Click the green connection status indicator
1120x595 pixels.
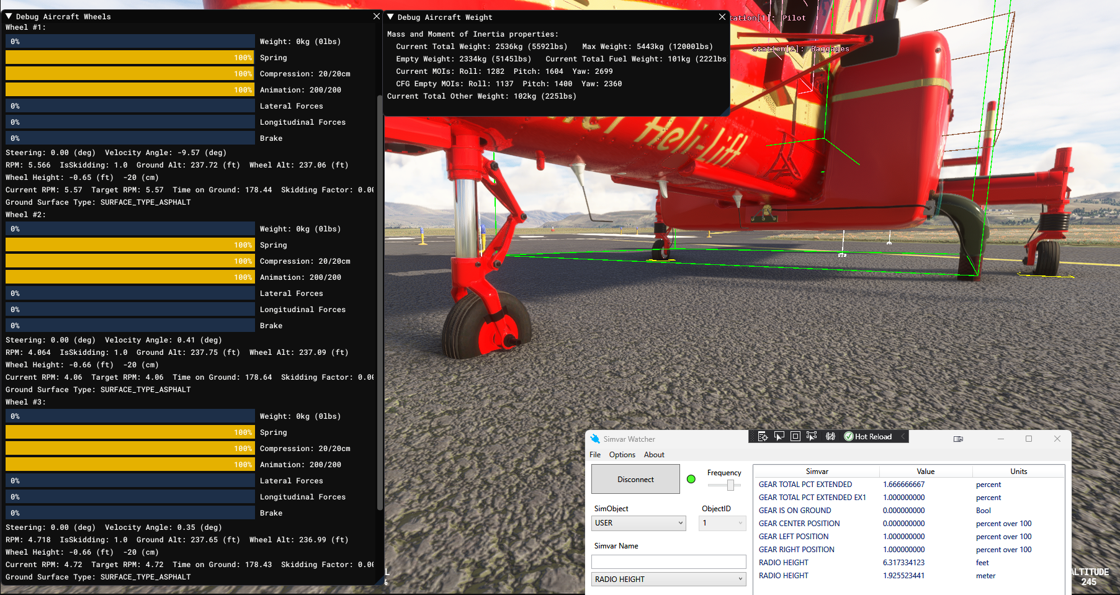pos(691,479)
